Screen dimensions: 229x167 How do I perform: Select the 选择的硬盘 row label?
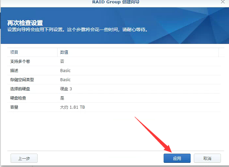point(20,89)
